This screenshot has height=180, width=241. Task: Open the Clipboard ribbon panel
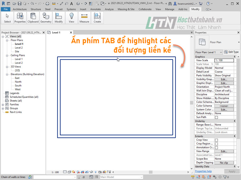pyautogui.click(x=33, y=18)
